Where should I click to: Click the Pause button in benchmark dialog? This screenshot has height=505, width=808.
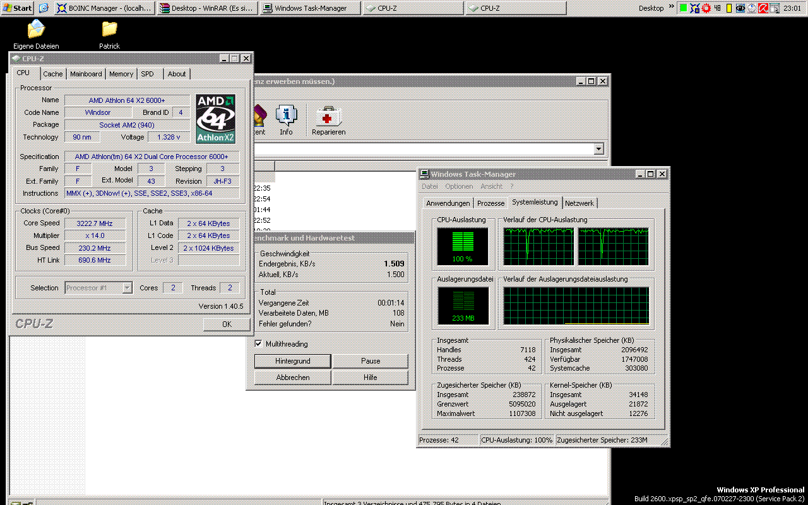(371, 361)
